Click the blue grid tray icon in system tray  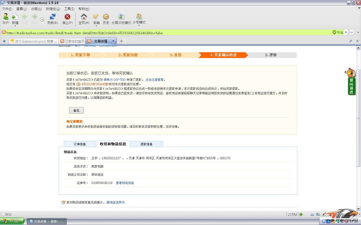(x=328, y=221)
